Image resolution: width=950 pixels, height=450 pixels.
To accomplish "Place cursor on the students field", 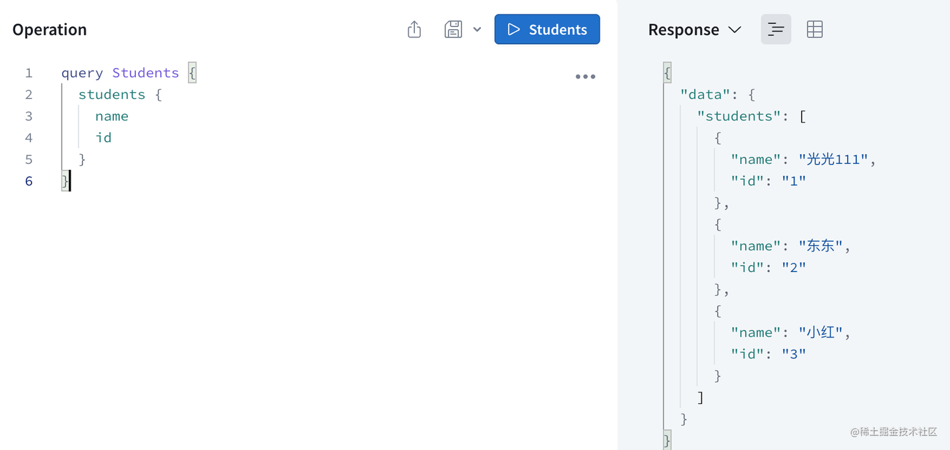I will (x=111, y=95).
